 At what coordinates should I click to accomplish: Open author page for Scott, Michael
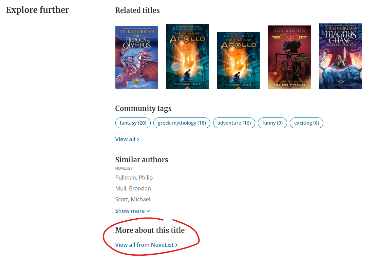[133, 199]
